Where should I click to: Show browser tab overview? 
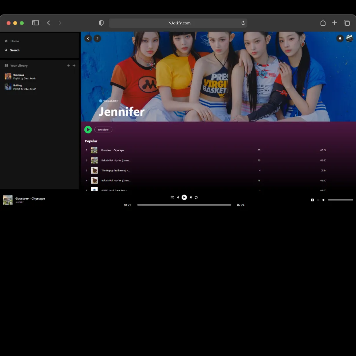coord(347,23)
